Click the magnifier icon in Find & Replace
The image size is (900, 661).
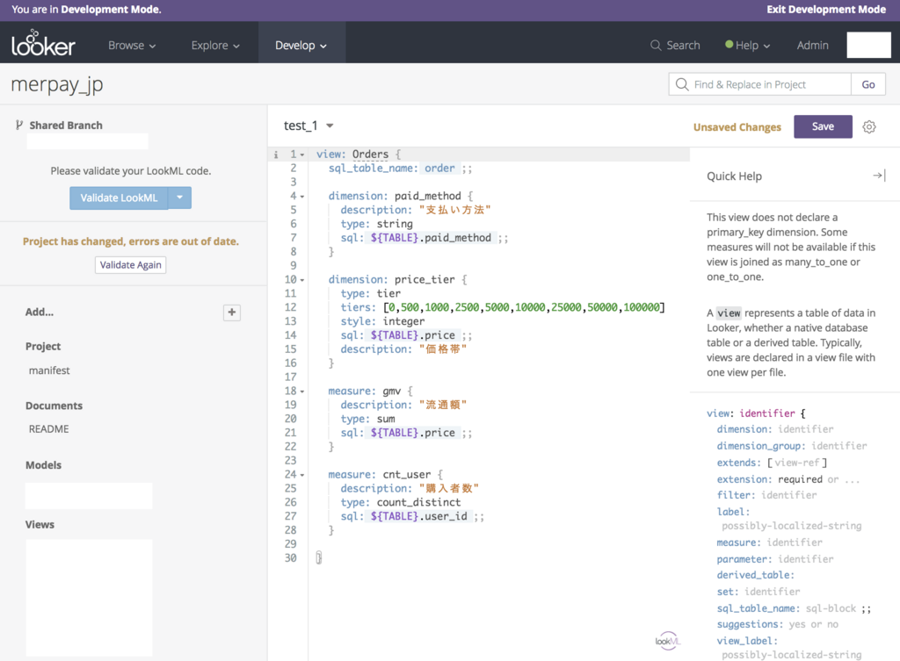[682, 84]
